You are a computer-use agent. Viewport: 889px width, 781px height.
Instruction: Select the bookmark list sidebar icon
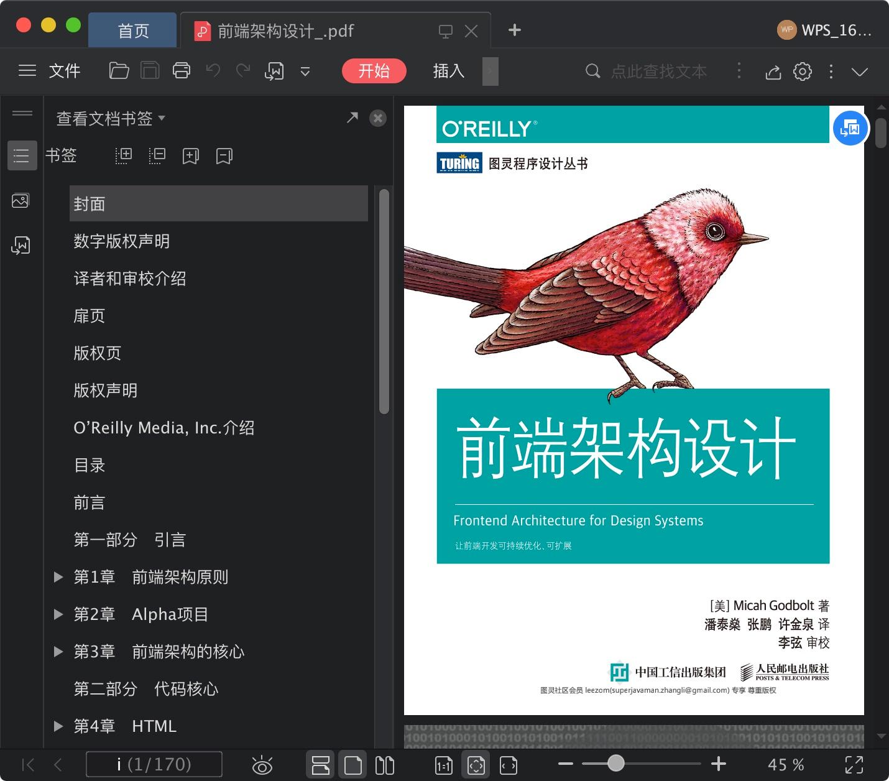(22, 155)
